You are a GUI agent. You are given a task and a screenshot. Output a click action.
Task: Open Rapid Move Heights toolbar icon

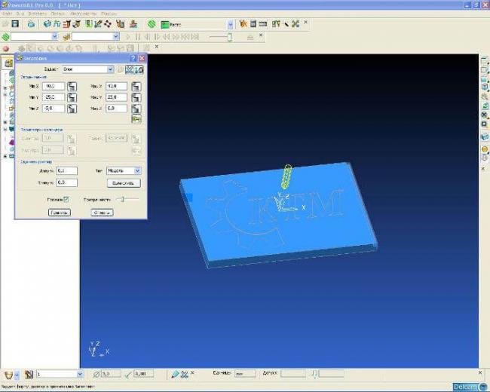pyautogui.click(x=66, y=24)
